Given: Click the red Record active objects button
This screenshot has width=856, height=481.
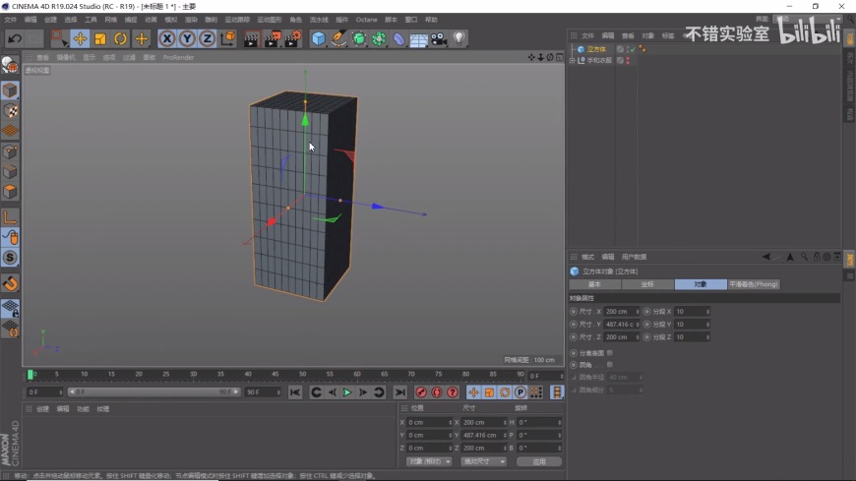Looking at the screenshot, I should pyautogui.click(x=421, y=392).
